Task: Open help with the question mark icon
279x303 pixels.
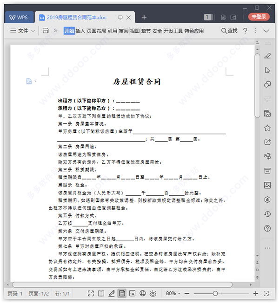Action: click(245, 31)
